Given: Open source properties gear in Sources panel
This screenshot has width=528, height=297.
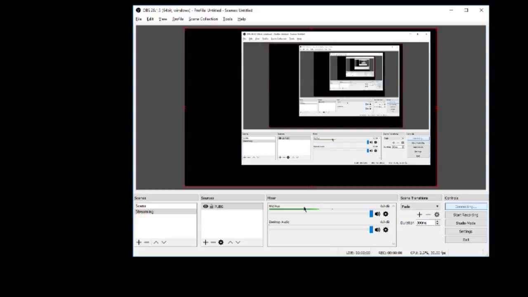Looking at the screenshot, I should point(221,242).
